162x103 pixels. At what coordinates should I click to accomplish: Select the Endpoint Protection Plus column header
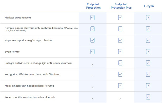pyautogui.click(x=120, y=6)
